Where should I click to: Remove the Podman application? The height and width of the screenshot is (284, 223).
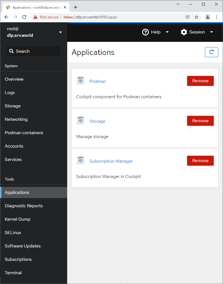coord(200,81)
